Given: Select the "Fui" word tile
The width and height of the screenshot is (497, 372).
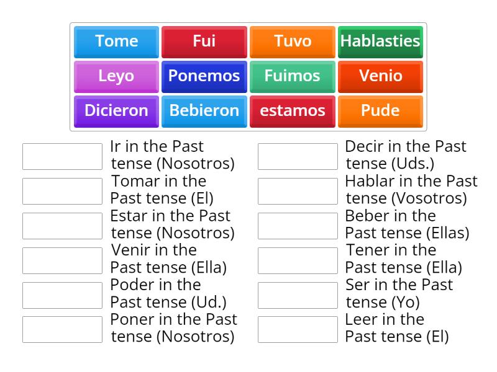Looking at the screenshot, I should 204,42.
